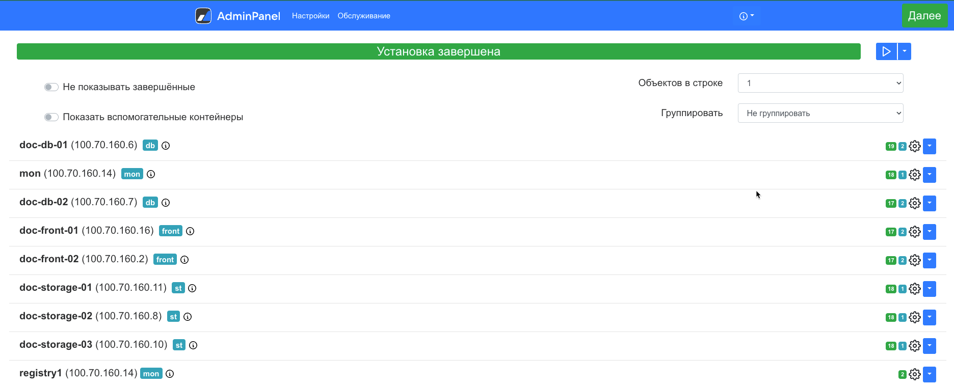Click the green "Установка завершена" progress bar
The image size is (954, 387).
click(438, 51)
